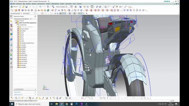Open File Explorer from the taskbar
189x106 pixels.
click(x=57, y=104)
